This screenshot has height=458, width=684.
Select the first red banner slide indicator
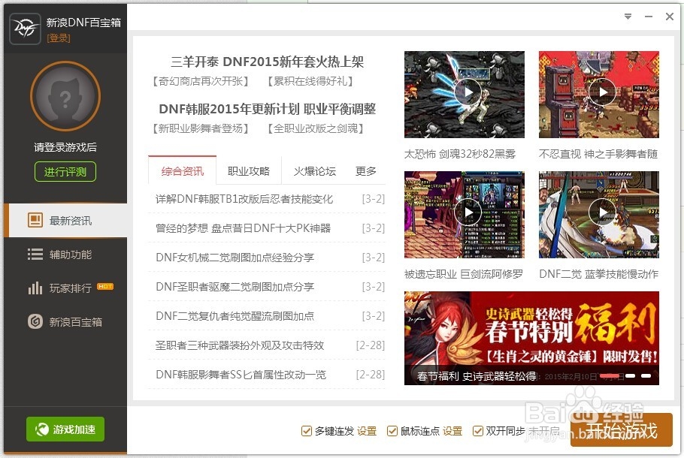(610, 375)
